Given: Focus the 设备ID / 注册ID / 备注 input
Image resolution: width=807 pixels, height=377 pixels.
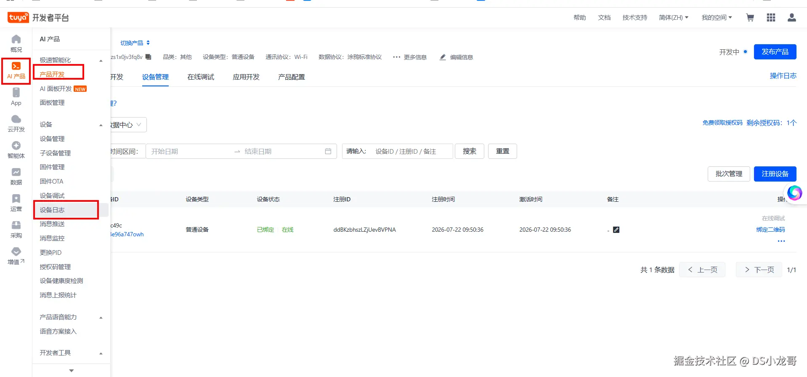Looking at the screenshot, I should (x=411, y=152).
